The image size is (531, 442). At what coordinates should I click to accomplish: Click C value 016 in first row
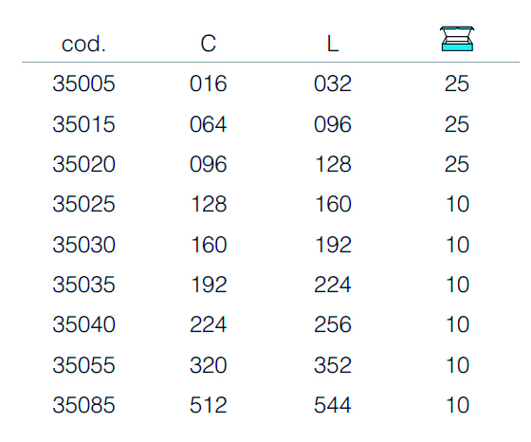click(x=208, y=83)
